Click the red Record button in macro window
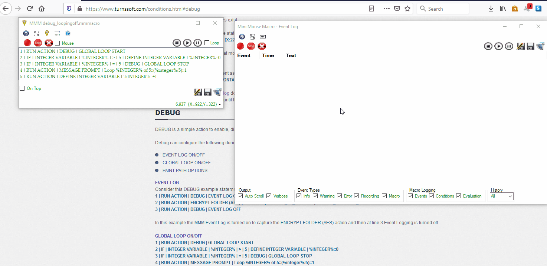Screen dimensions: 547x266 (27, 43)
